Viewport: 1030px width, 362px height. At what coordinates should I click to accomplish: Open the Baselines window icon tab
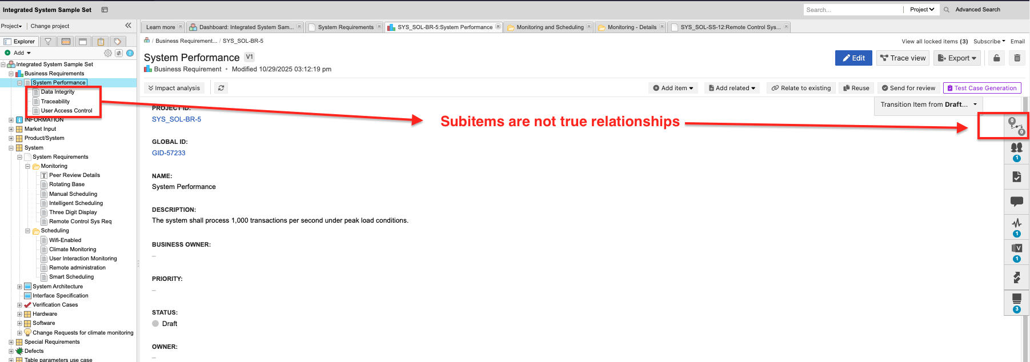pyautogui.click(x=83, y=41)
